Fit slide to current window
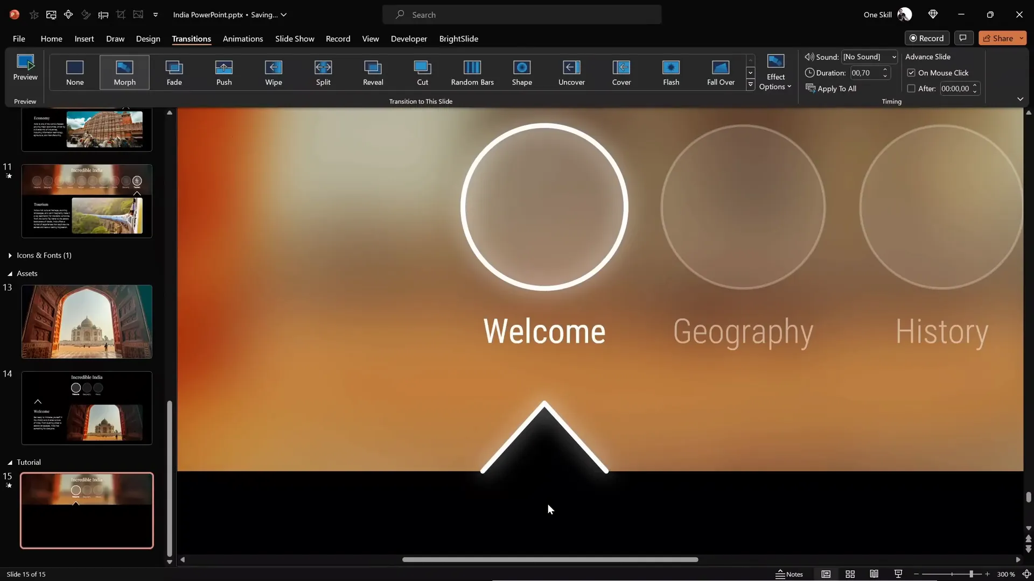Viewport: 1034px width, 581px height. (x=1026, y=574)
